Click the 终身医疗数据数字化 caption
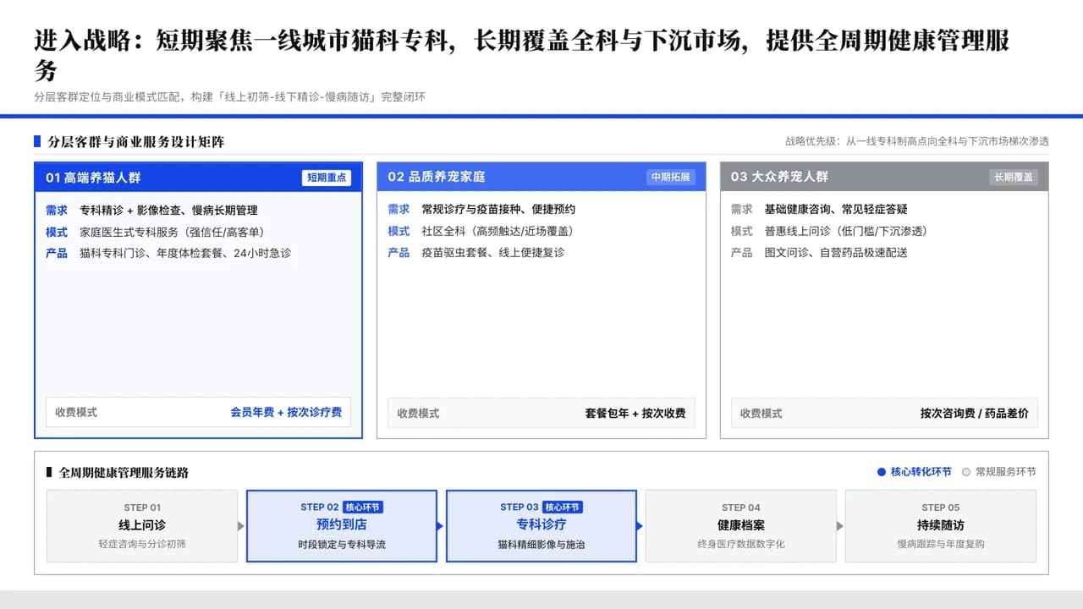This screenshot has width=1083, height=609. pos(741,544)
